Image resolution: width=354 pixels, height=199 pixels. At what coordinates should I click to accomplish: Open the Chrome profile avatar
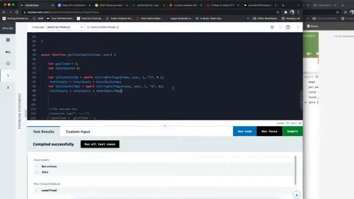click(292, 12)
